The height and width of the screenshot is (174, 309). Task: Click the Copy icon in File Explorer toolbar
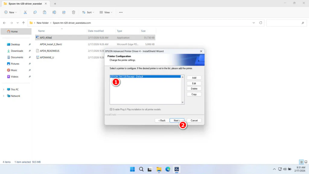click(x=35, y=12)
